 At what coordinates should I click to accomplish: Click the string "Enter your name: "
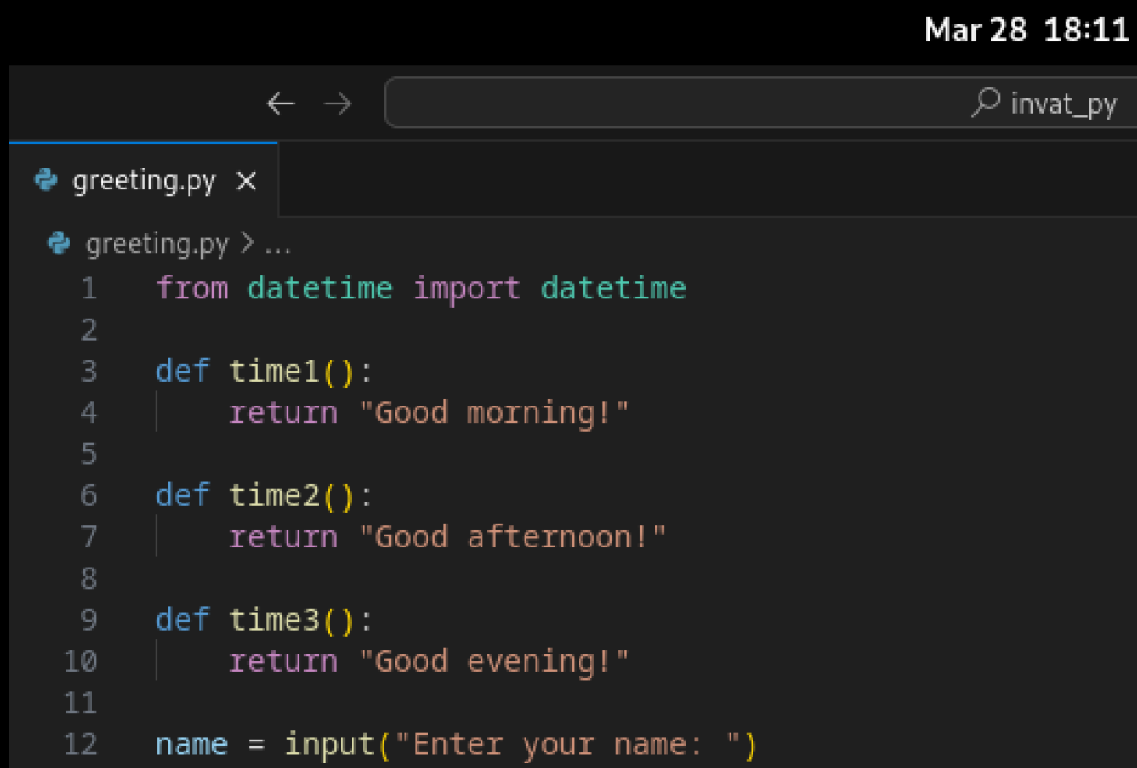click(x=568, y=744)
